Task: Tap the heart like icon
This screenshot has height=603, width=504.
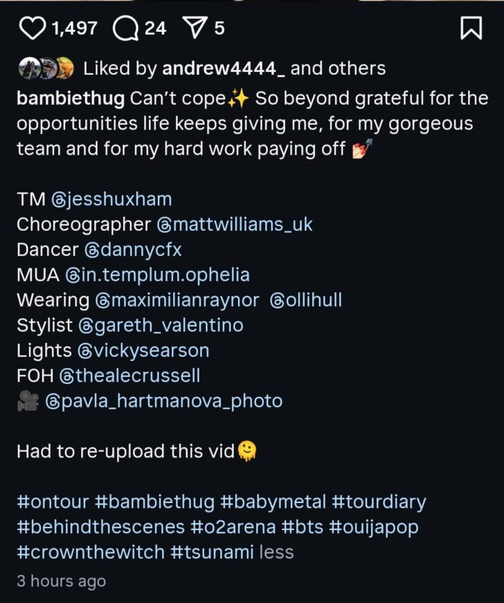Action: [32, 28]
